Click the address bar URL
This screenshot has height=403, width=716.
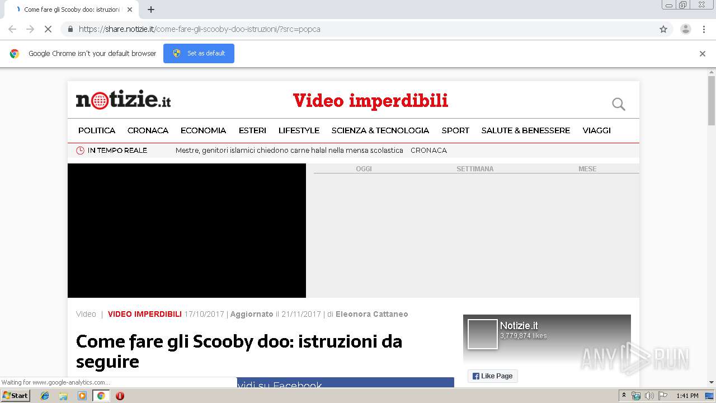199,29
